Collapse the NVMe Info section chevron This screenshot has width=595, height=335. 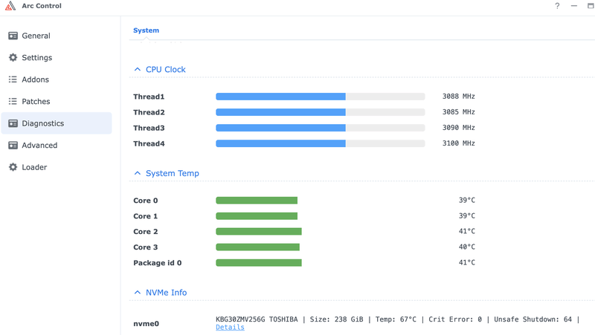[138, 293]
